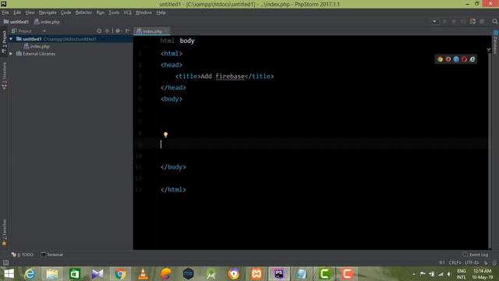Open in Chrome browser icon
Image resolution: width=499 pixels, height=281 pixels.
point(440,59)
